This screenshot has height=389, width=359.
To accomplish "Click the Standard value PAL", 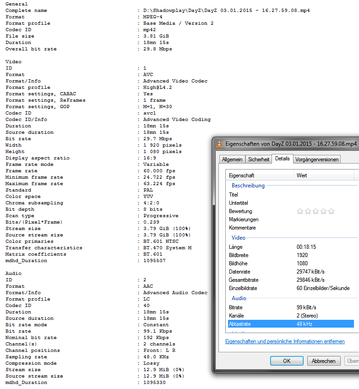I will point(148,190).
